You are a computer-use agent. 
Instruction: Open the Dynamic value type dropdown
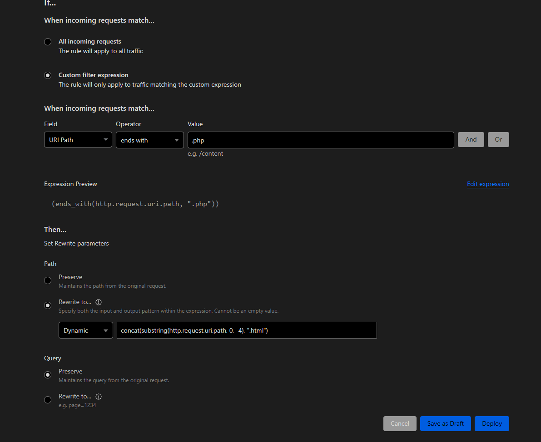coord(85,330)
